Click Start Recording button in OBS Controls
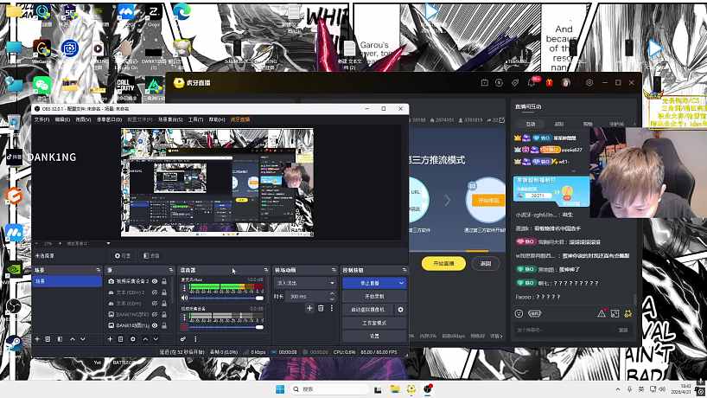 374,297
